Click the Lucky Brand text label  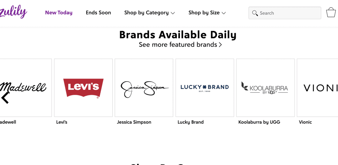pyautogui.click(x=190, y=122)
